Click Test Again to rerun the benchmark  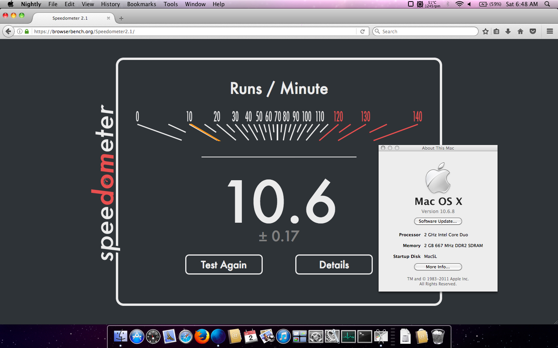(224, 264)
